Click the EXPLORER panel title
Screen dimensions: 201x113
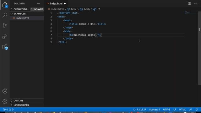tap(19, 3)
